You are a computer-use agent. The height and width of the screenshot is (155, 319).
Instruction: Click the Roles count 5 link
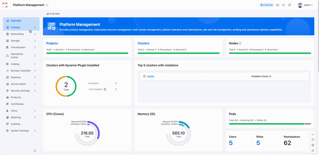[258, 143]
